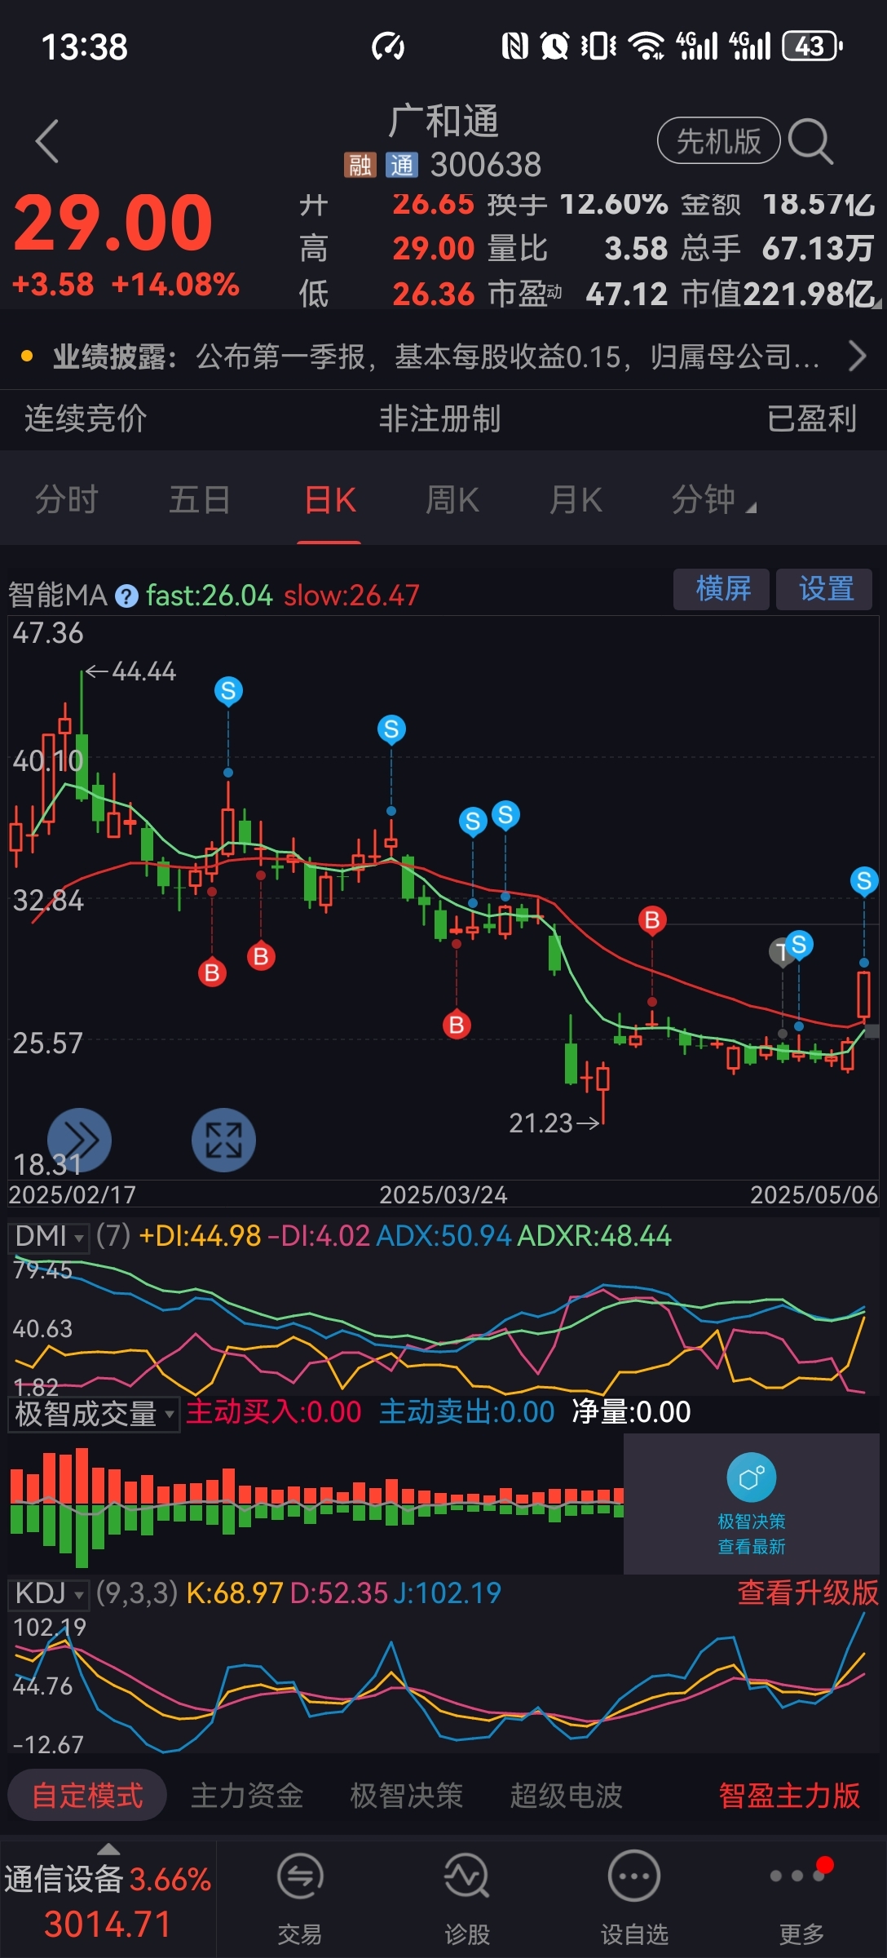
Task: Open the 业绩披露 announcement chevron
Action: pyautogui.click(x=857, y=357)
